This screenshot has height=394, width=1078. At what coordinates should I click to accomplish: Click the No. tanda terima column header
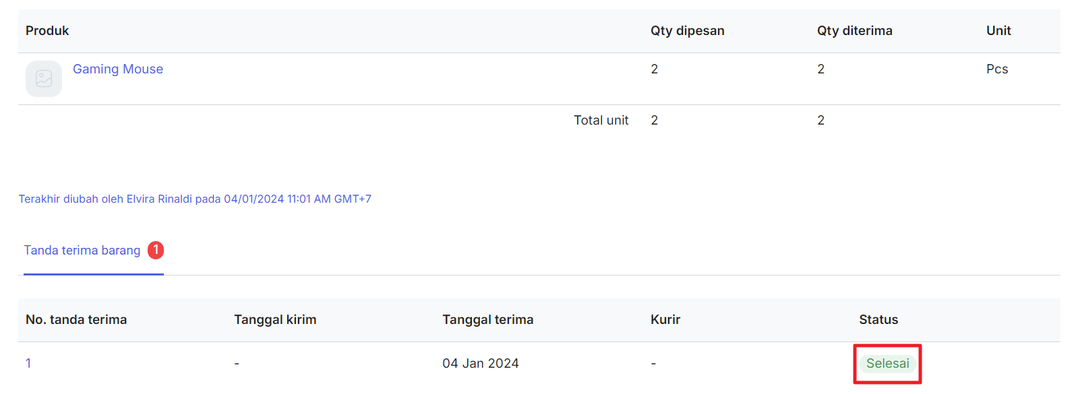pos(76,320)
